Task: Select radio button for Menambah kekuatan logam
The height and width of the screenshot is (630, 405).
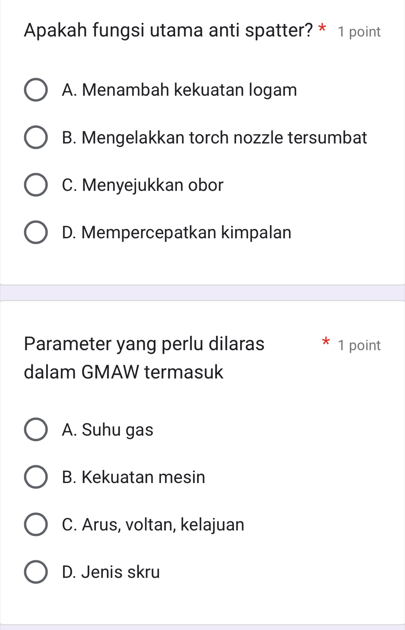Action: [36, 90]
